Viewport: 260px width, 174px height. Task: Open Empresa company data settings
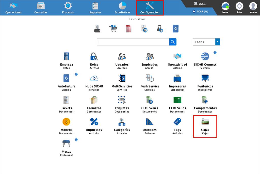pyautogui.click(x=66, y=57)
